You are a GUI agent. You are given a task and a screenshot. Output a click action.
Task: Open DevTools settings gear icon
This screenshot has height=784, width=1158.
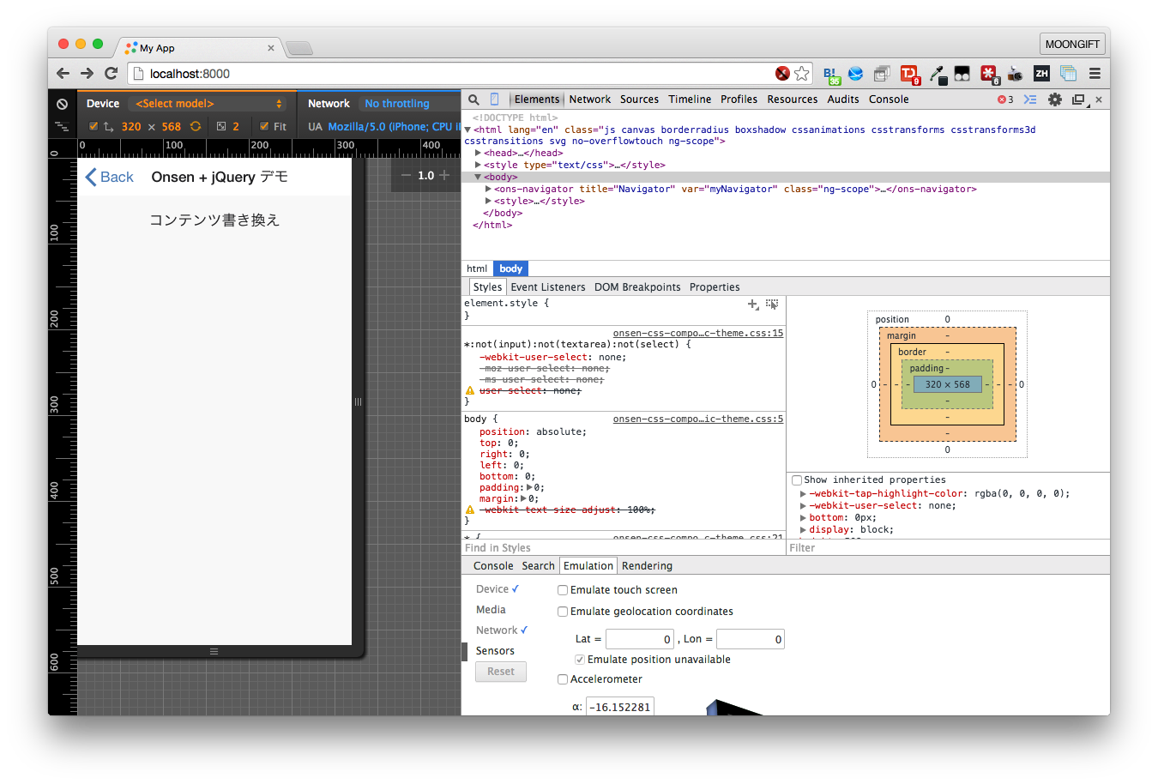[x=1055, y=100]
